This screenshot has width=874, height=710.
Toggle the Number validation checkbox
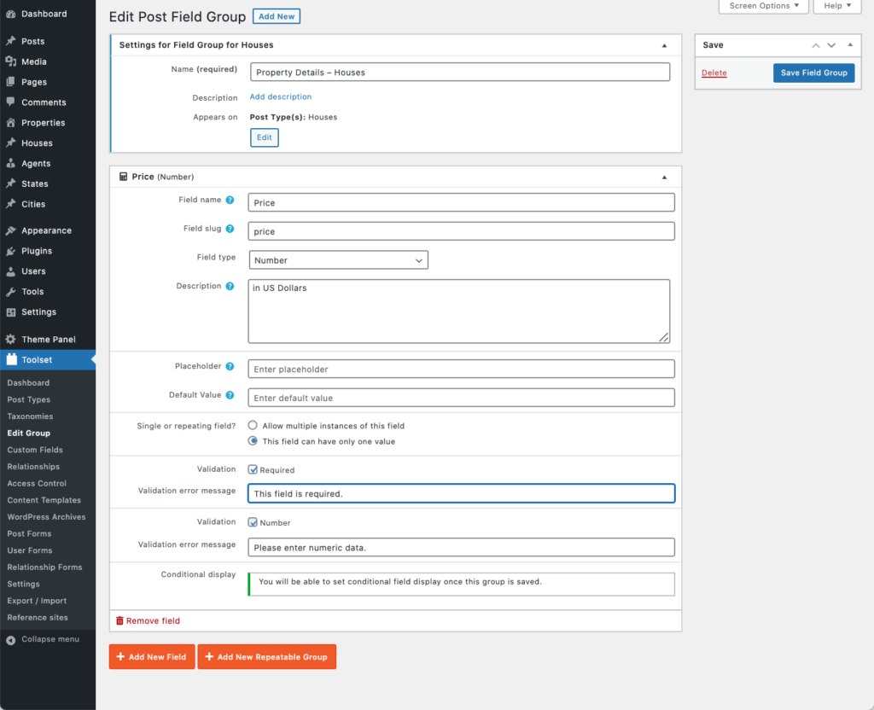pos(253,523)
